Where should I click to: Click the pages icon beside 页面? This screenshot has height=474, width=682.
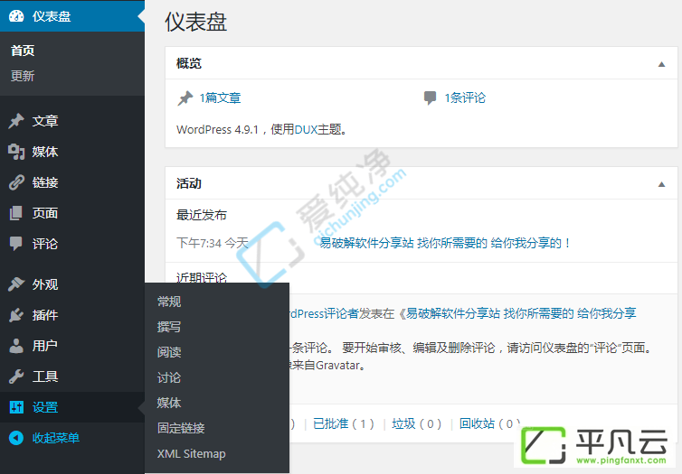(16, 213)
